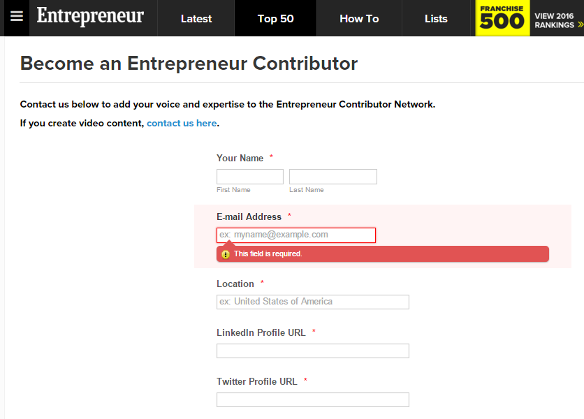The width and height of the screenshot is (584, 419).
Task: Focus the Last Name field
Action: click(333, 177)
